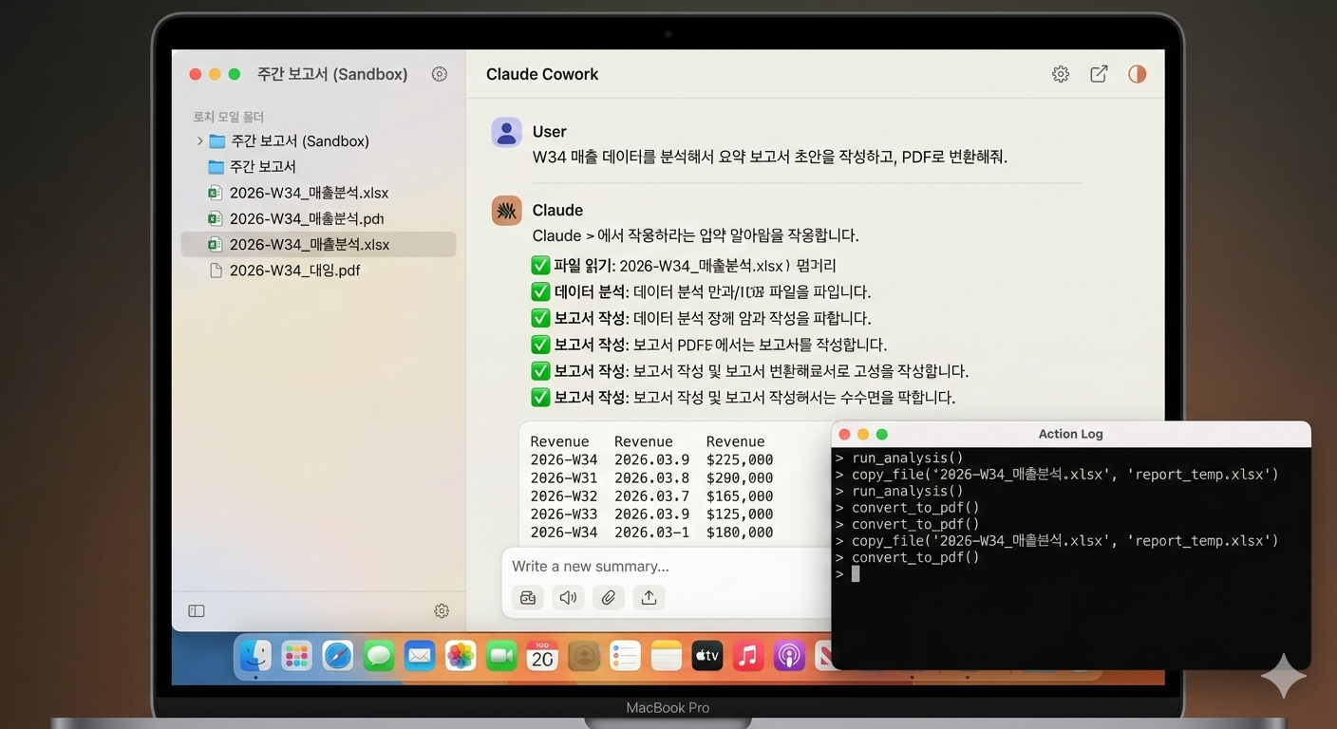Viewport: 1337px width, 729px height.
Task: Click the 2026-W32 row label
Action: tap(564, 496)
